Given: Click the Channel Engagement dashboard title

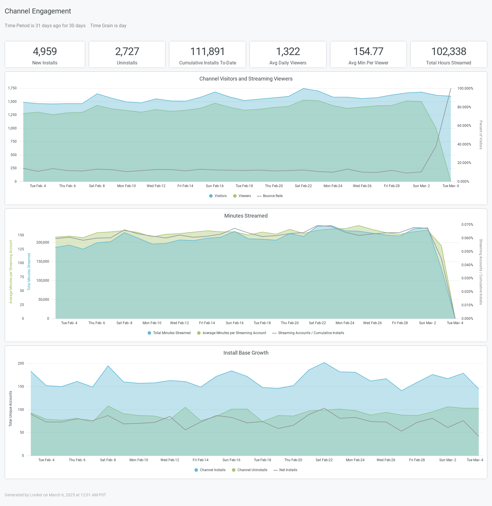Looking at the screenshot, I should coord(38,11).
